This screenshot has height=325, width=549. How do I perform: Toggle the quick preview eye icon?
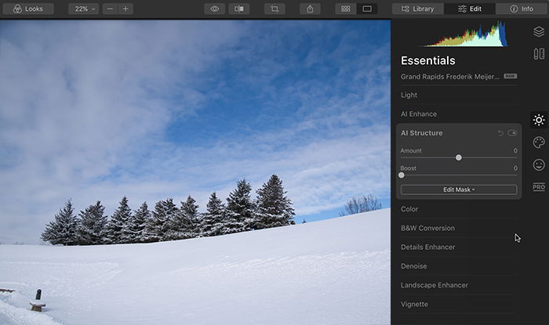click(215, 9)
